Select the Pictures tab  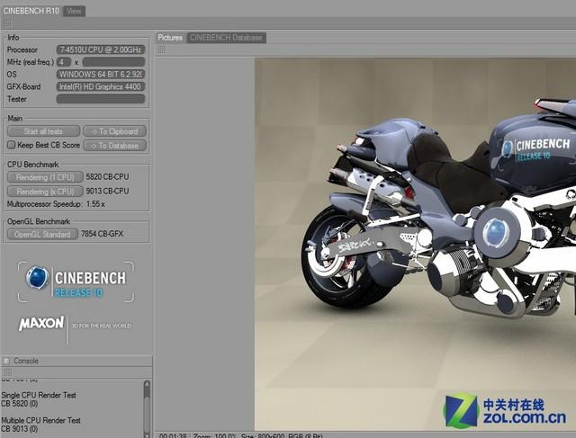(170, 38)
